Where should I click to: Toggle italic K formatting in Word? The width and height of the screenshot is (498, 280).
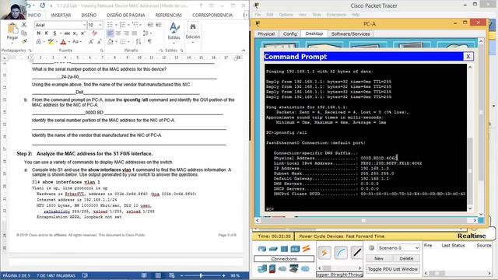47,33
